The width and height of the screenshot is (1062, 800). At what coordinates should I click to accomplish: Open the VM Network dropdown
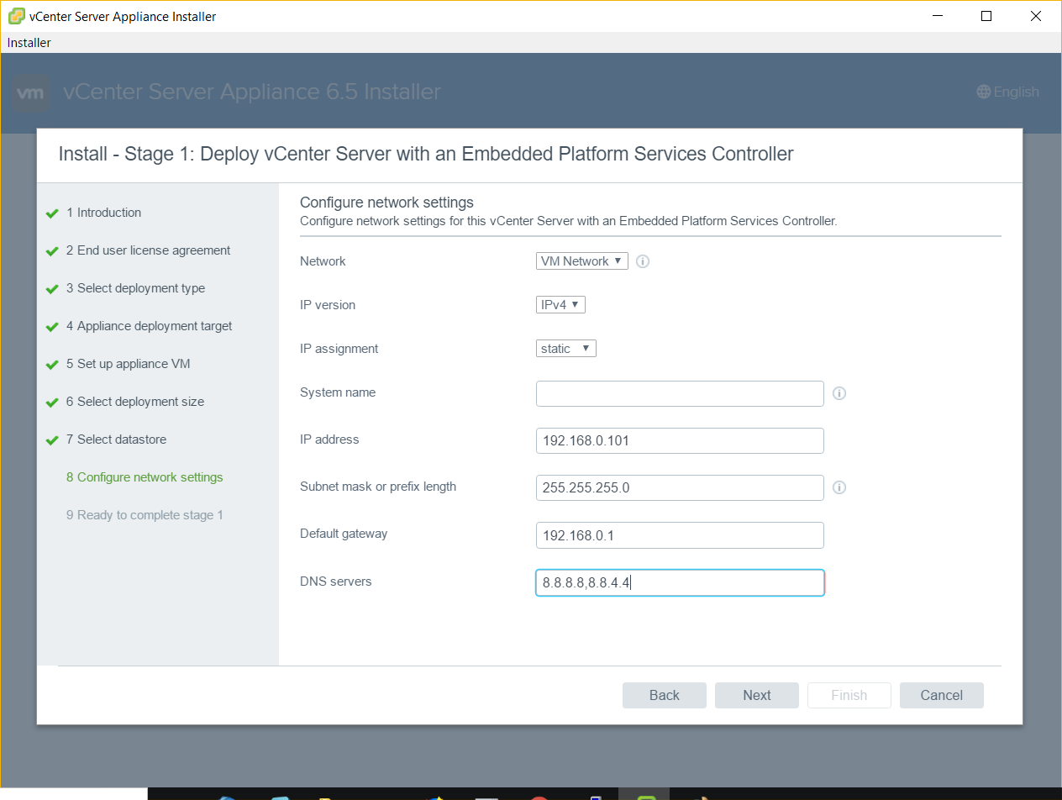coord(582,261)
